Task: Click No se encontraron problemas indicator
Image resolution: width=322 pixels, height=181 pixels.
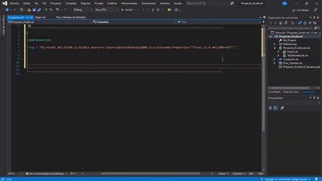Action: [45, 173]
